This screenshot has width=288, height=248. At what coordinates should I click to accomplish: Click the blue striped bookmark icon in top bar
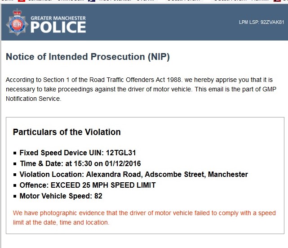pyautogui.click(x=92, y=1)
